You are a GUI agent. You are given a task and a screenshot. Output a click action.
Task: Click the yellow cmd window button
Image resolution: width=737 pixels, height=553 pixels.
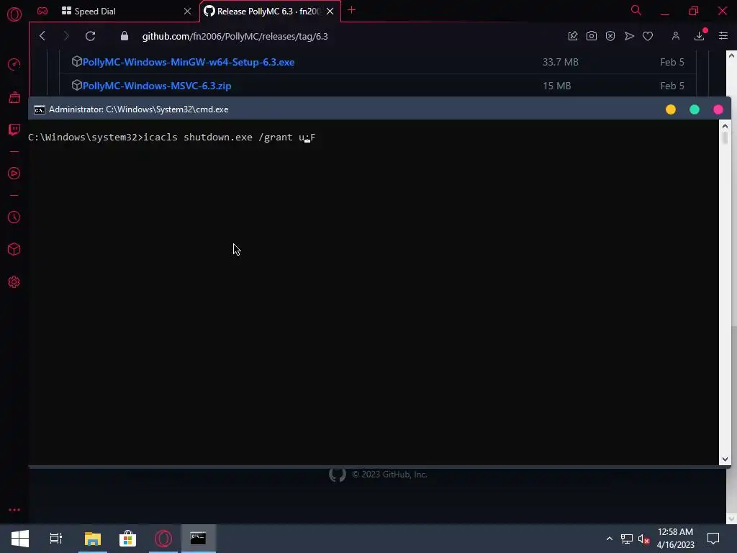671,109
